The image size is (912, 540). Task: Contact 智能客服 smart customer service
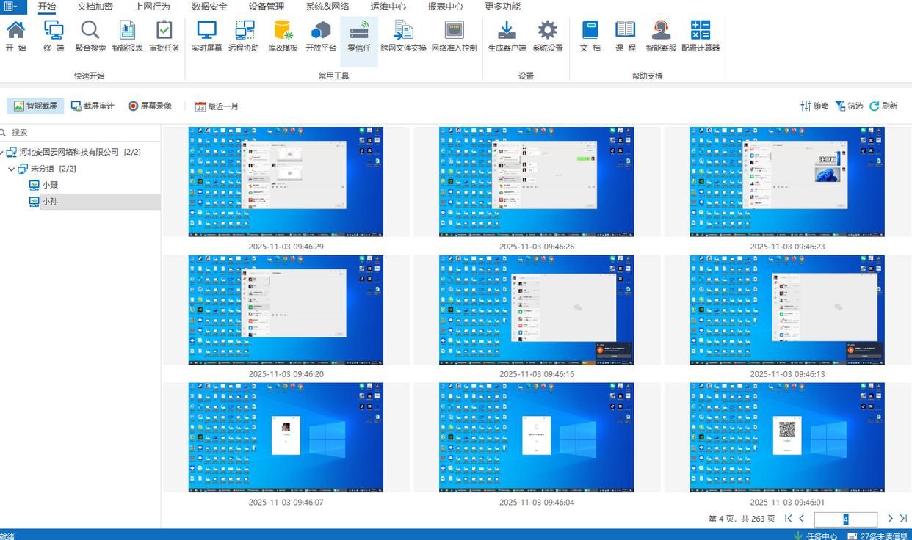point(661,35)
